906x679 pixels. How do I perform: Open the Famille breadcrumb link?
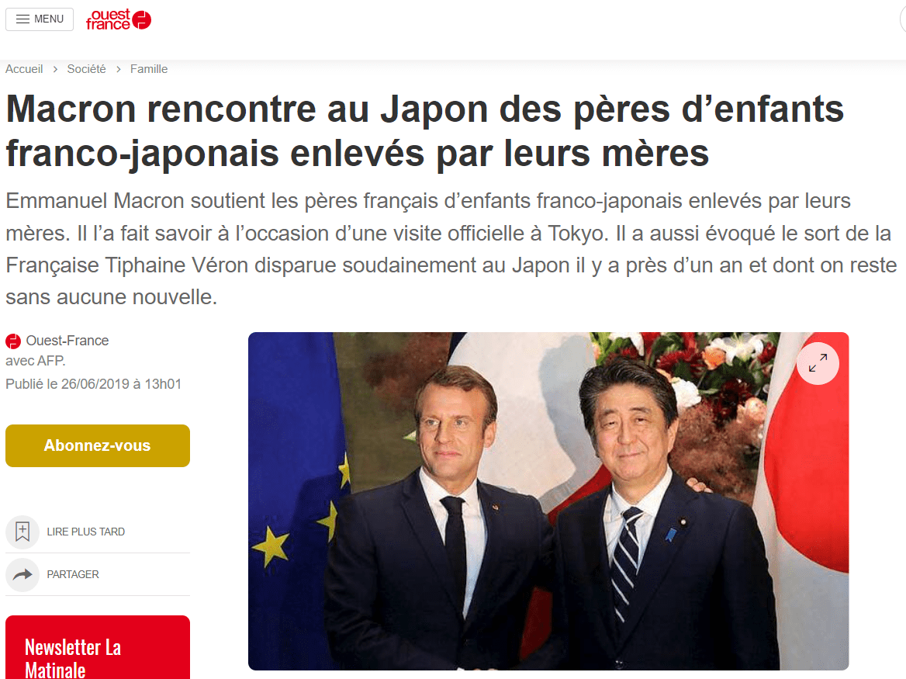[148, 69]
